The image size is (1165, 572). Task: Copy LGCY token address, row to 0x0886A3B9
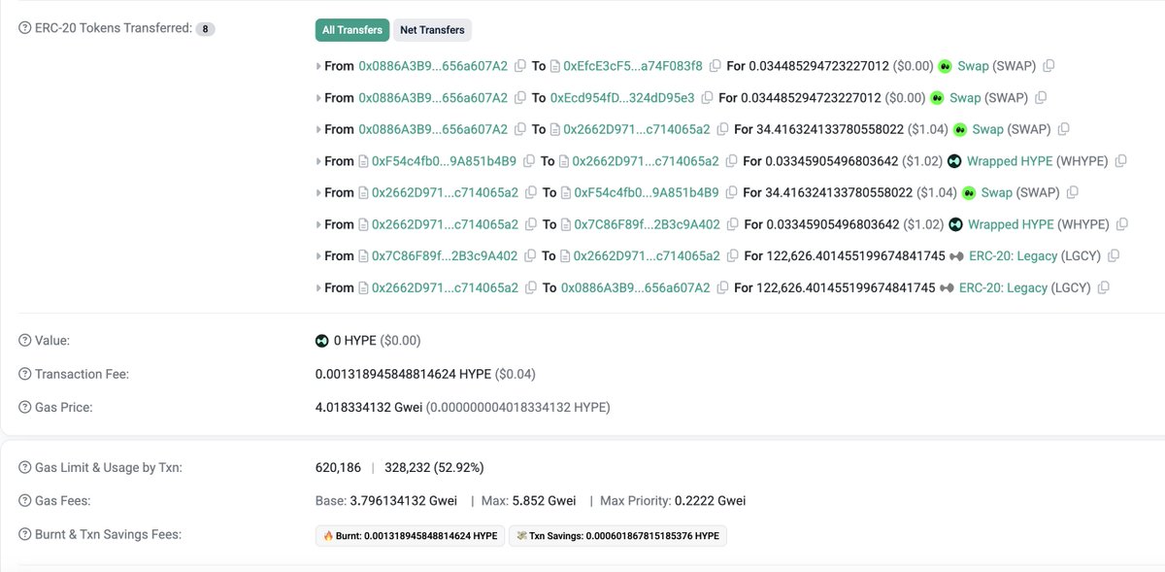point(1104,288)
